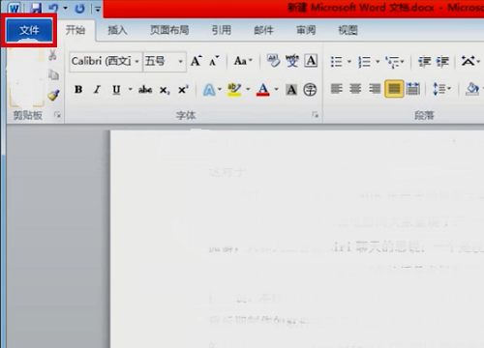
Task: Click the Grow Font icon
Action: click(196, 61)
